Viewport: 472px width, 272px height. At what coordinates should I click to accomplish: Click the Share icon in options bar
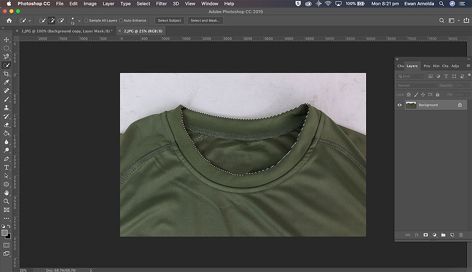click(x=466, y=20)
